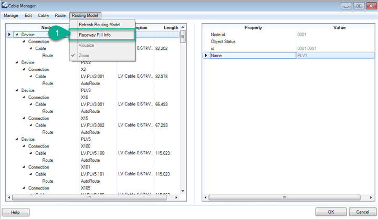
Task: Click the Property column header
Action: (253, 27)
